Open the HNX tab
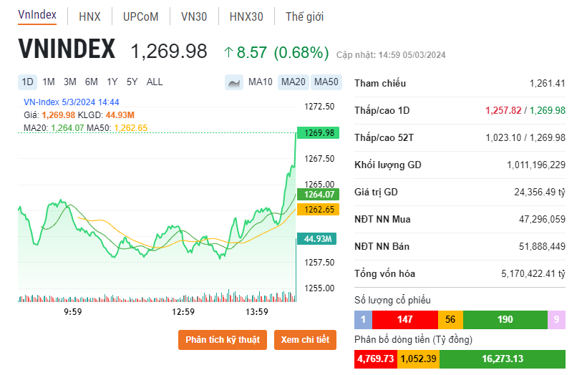Image resolution: width=582 pixels, height=375 pixels. point(89,16)
